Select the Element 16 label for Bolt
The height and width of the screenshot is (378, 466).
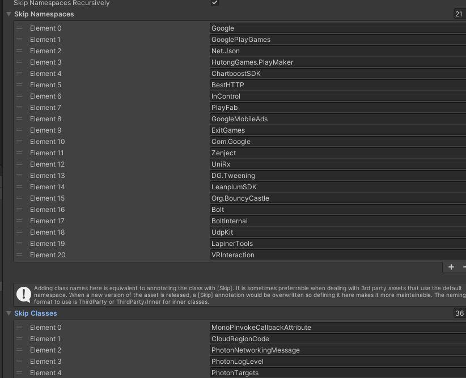[x=47, y=210]
